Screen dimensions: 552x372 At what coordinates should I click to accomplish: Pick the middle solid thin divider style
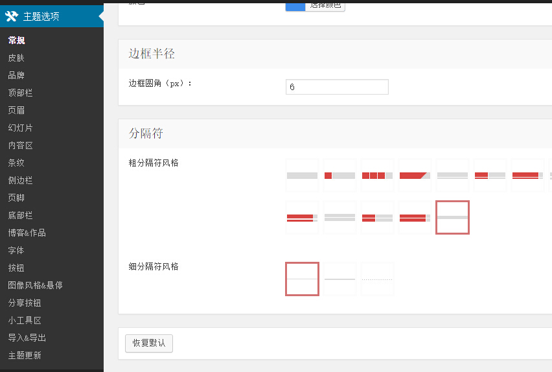(339, 279)
